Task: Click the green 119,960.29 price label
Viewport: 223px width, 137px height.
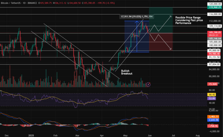Action: coord(214,7)
